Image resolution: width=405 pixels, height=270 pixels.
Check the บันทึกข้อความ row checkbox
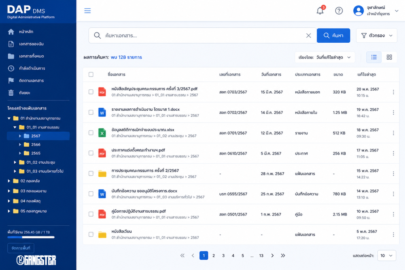coord(91,194)
